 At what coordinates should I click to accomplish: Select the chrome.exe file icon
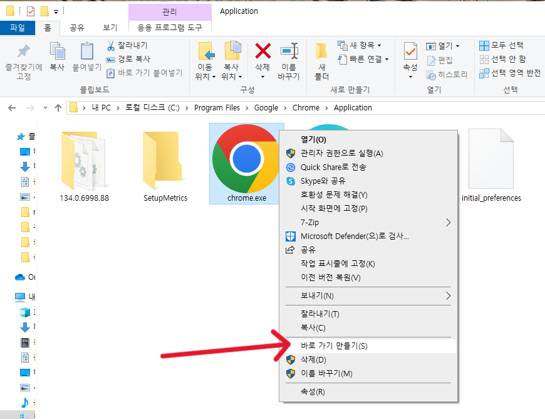pos(246,159)
